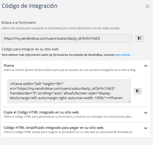The width and height of the screenshot is (153, 145).
Task: Click 'Código HTML simplificado integrado' heading
Action: pyautogui.click(x=54, y=128)
